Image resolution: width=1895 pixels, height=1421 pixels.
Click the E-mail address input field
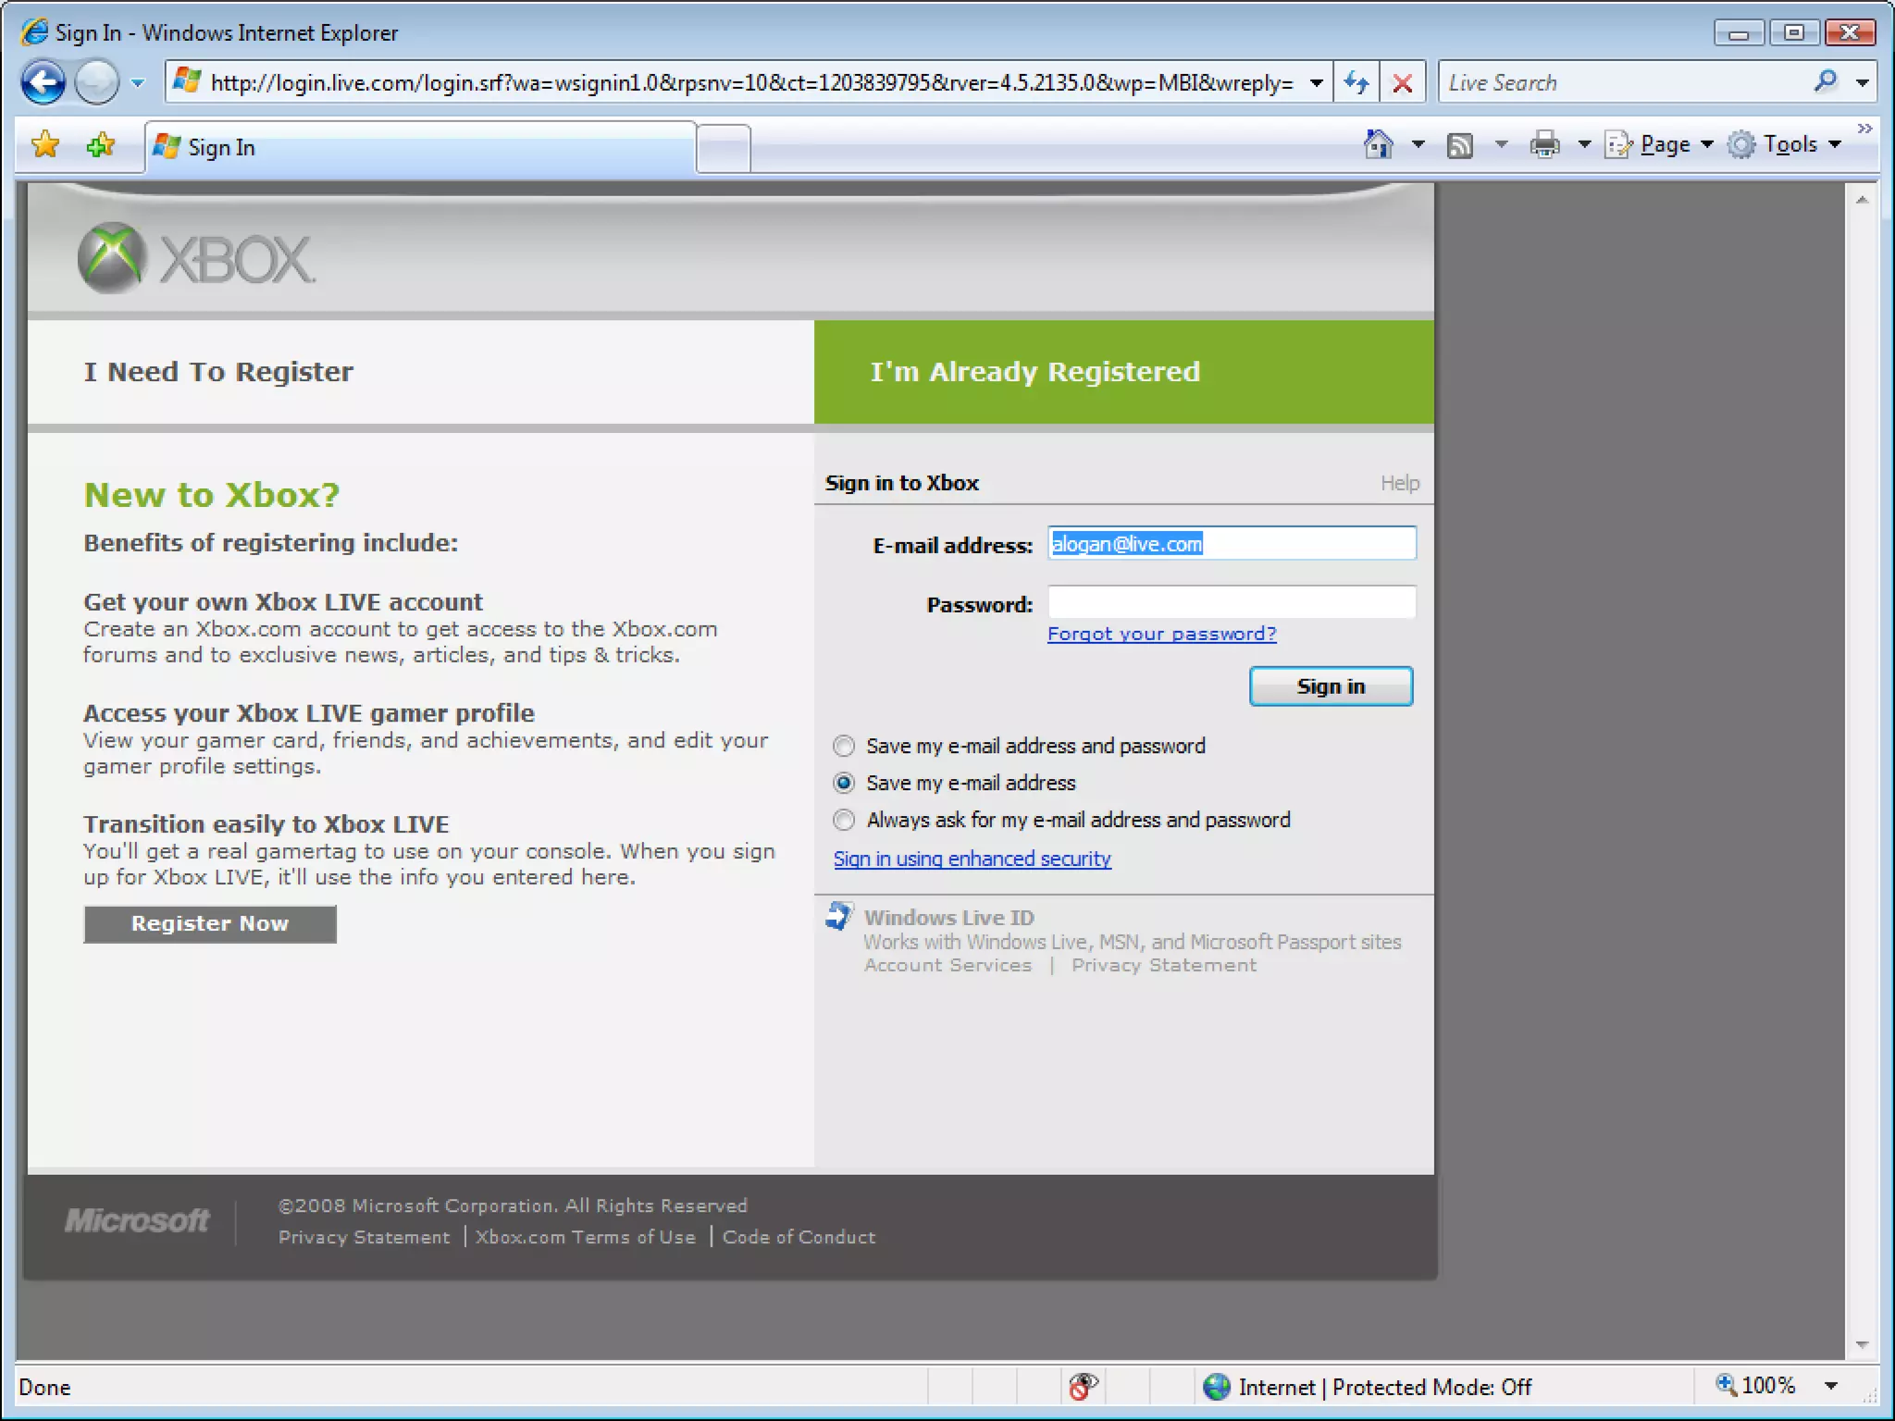click(x=1232, y=543)
